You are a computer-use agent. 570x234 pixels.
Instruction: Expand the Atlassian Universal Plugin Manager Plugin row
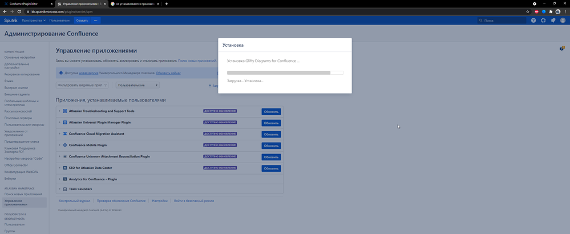tap(59, 123)
